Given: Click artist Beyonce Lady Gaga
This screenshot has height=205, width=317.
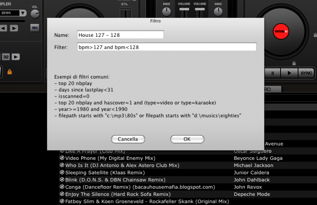Looking at the screenshot, I should coord(258,158).
